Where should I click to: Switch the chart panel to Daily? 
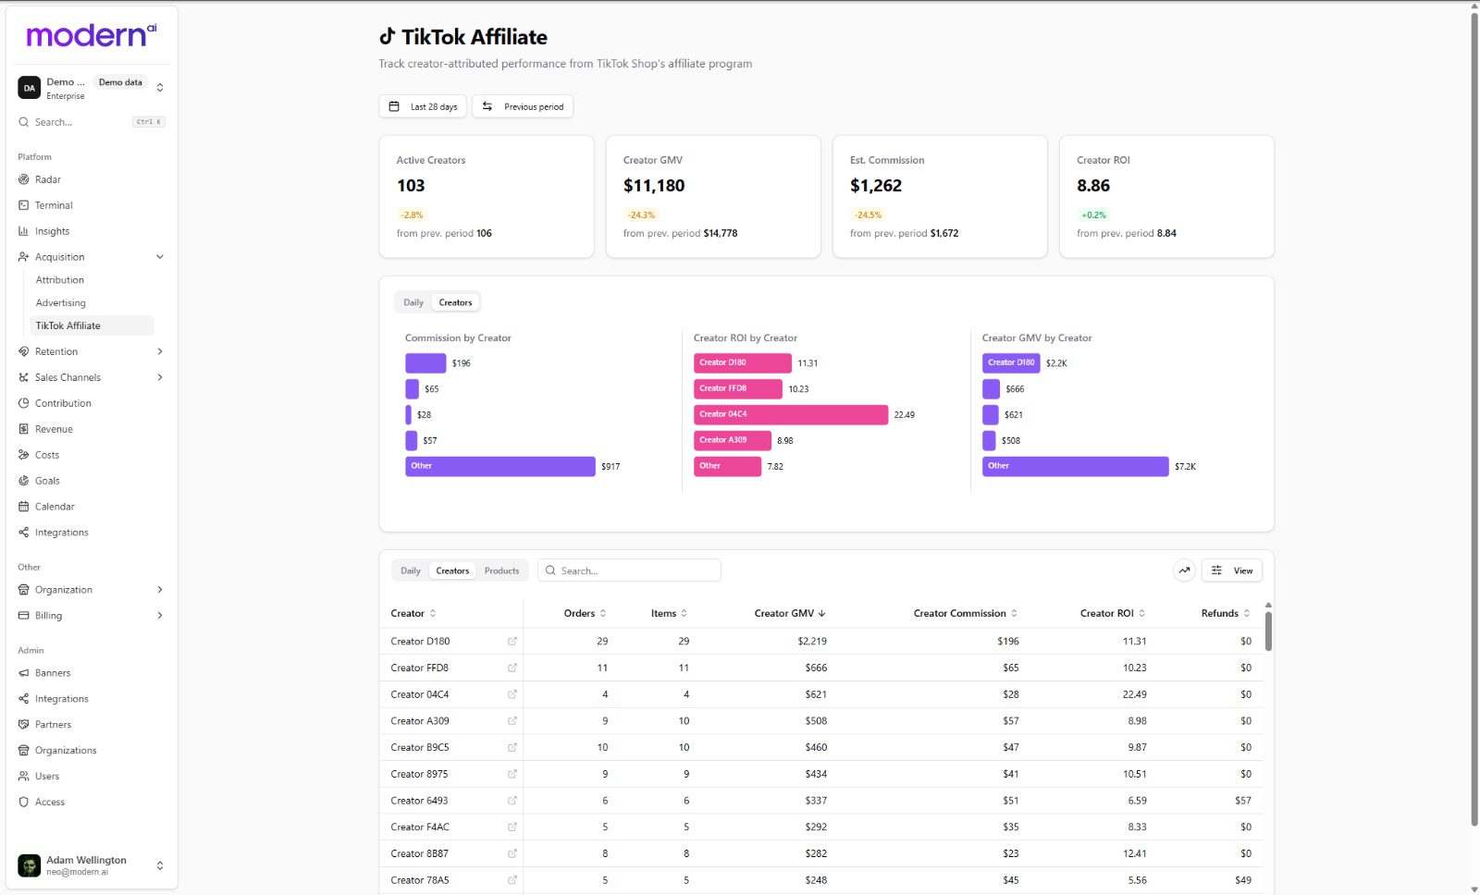(413, 302)
